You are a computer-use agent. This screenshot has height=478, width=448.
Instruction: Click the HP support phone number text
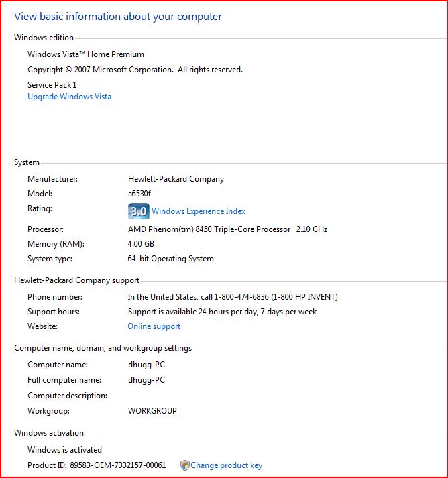click(x=233, y=297)
